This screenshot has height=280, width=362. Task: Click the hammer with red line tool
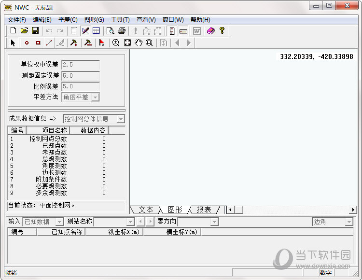click(x=88, y=42)
